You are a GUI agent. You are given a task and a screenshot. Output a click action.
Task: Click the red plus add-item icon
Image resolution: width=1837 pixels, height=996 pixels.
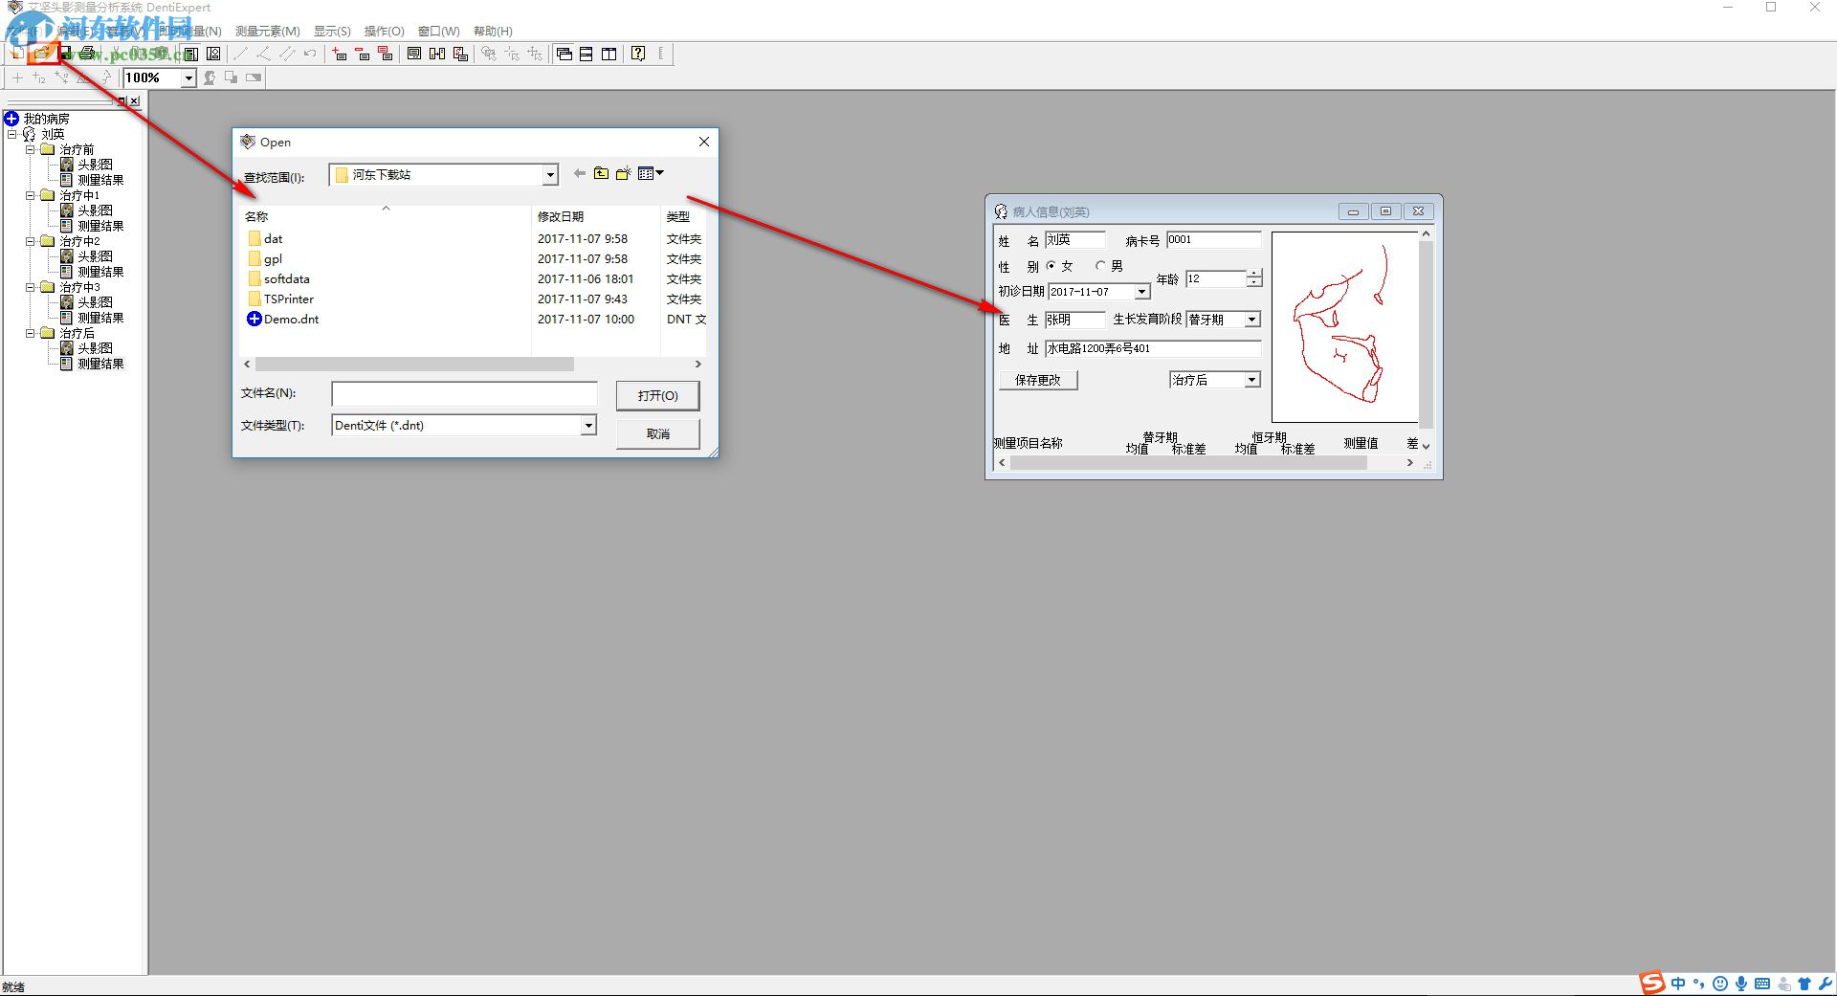pos(340,54)
